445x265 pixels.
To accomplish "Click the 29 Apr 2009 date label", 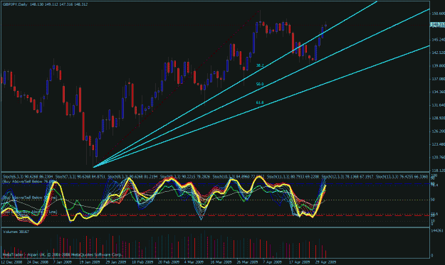I will [x=326, y=262].
